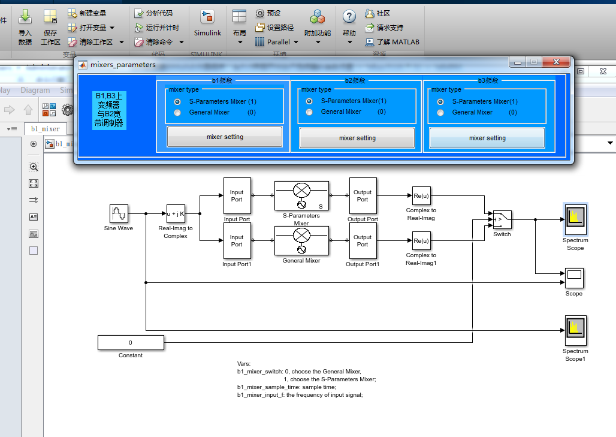616x437 pixels.
Task: Select the upper Complex to Real-Imag block
Action: click(421, 195)
